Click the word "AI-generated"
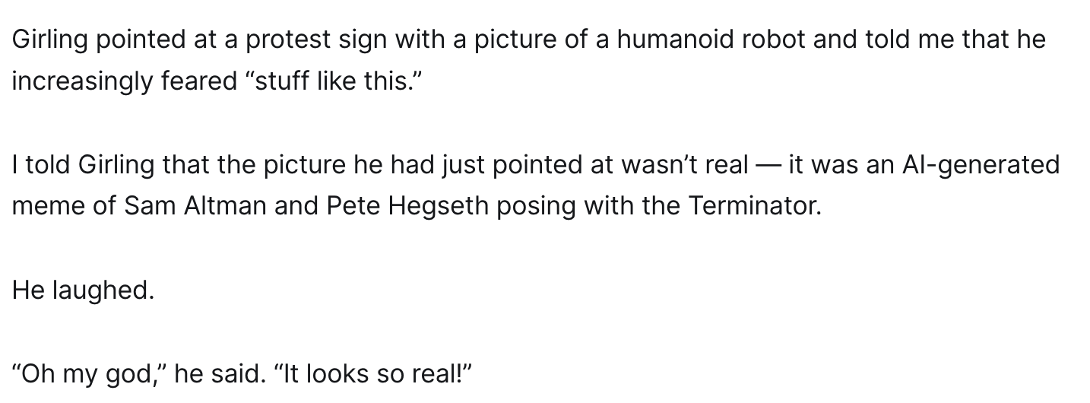The image size is (1090, 403). pos(980,165)
